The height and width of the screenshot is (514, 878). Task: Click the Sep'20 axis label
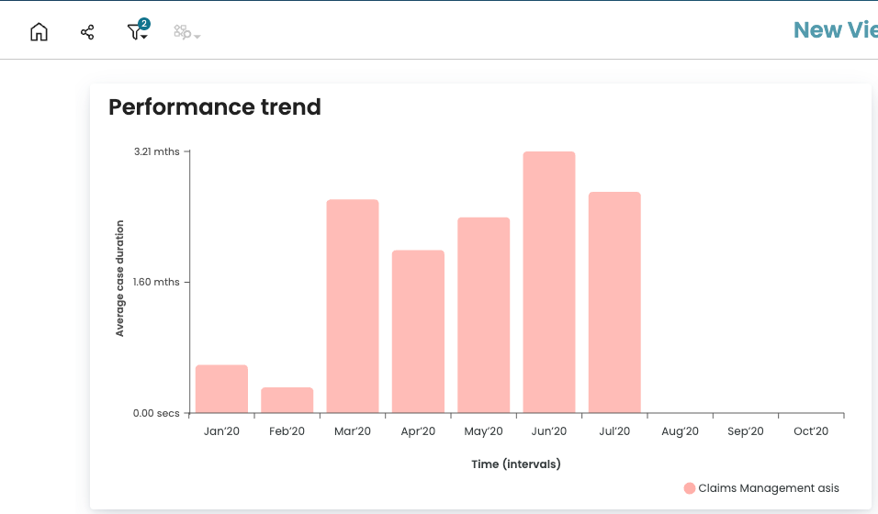pyautogui.click(x=745, y=431)
